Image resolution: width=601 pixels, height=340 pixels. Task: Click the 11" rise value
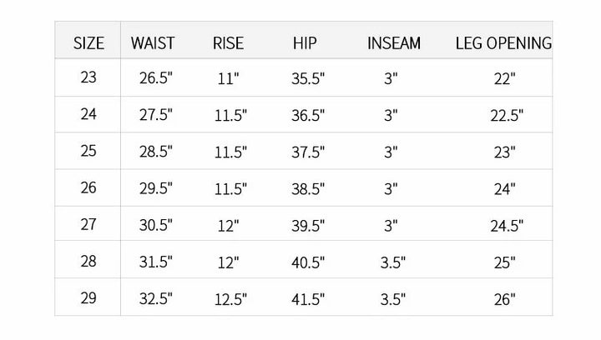[x=227, y=79]
